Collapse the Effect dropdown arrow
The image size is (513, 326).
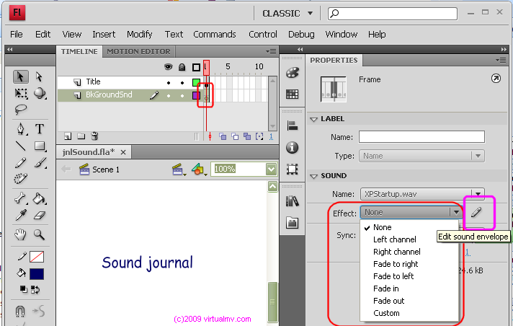click(456, 212)
